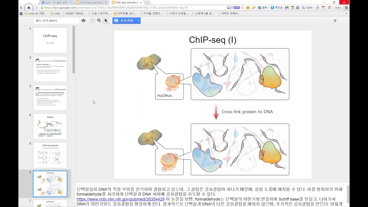Click the SPEED mode badge in address bar

pos(236,7)
